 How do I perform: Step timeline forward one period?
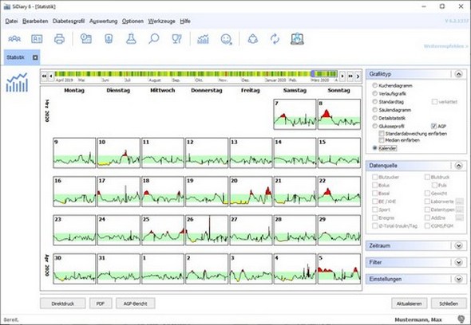click(x=342, y=76)
